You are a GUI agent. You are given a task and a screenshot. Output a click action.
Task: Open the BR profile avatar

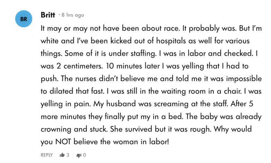[24, 19]
